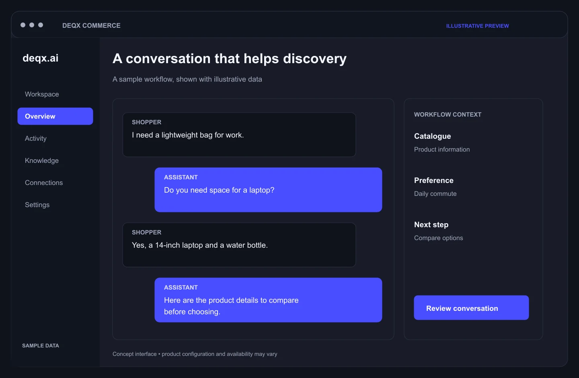
Task: Click the Catalogue context heading
Action: click(433, 136)
